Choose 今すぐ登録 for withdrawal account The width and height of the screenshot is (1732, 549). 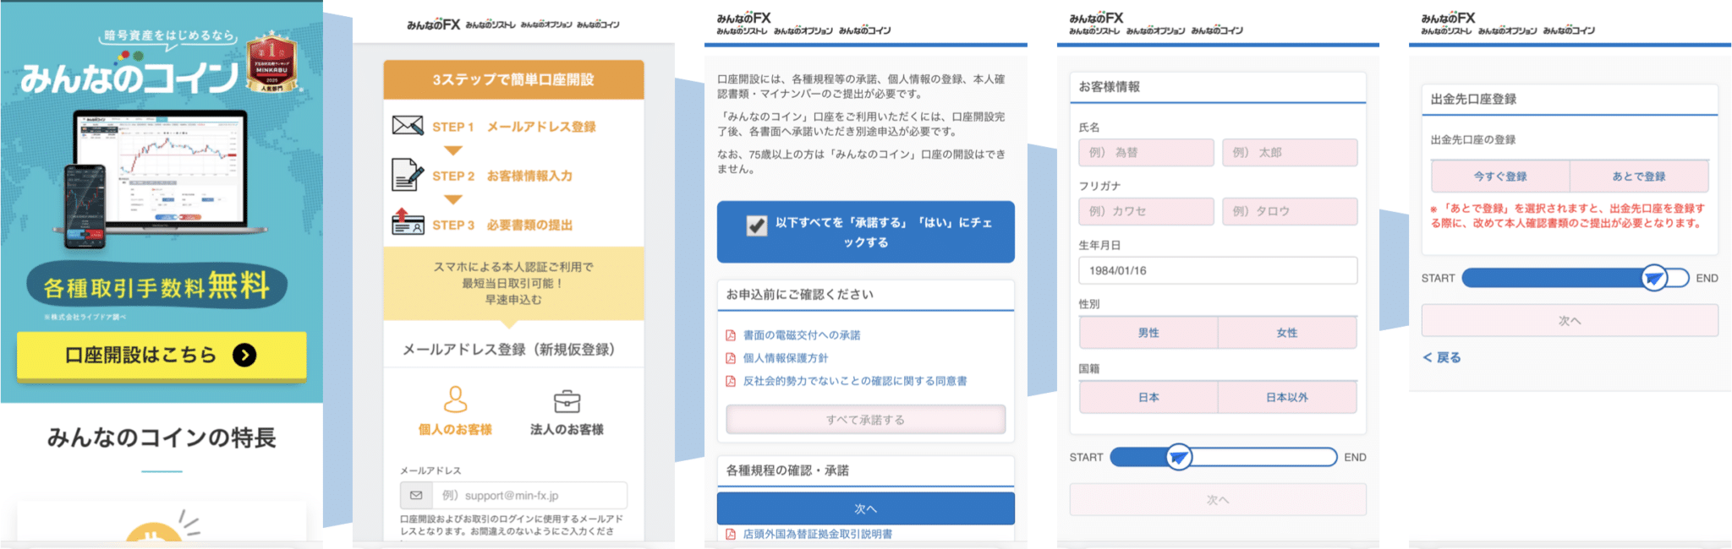pos(1500,177)
